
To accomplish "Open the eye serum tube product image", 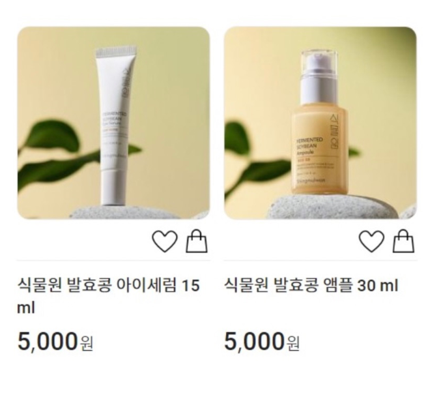I will point(113,123).
